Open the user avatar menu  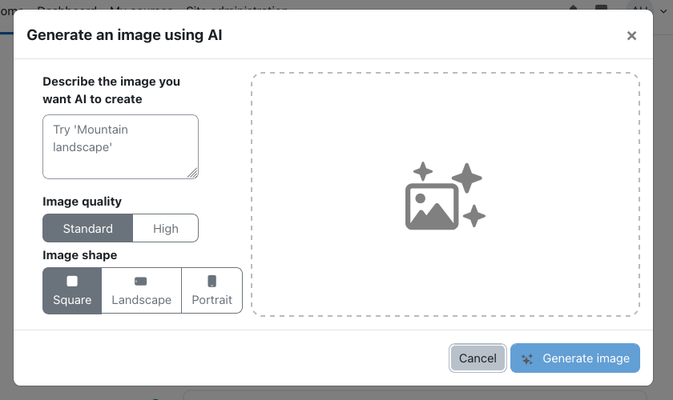pos(640,6)
